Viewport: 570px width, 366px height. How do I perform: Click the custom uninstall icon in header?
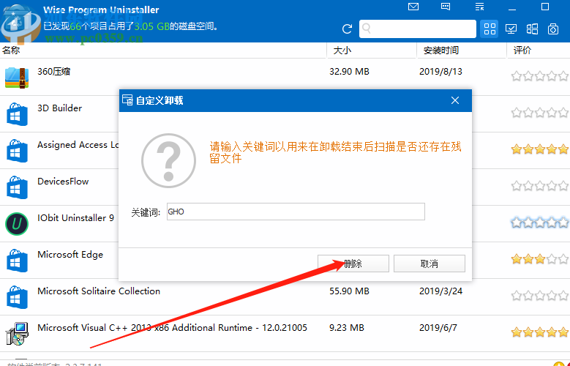click(x=553, y=29)
